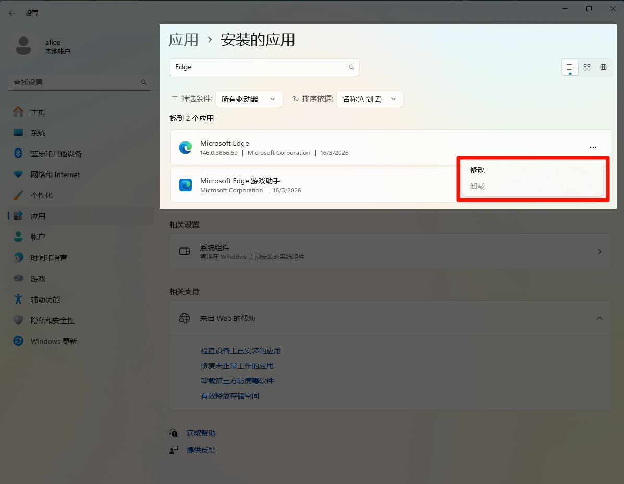Open the alice account avatar

23,46
